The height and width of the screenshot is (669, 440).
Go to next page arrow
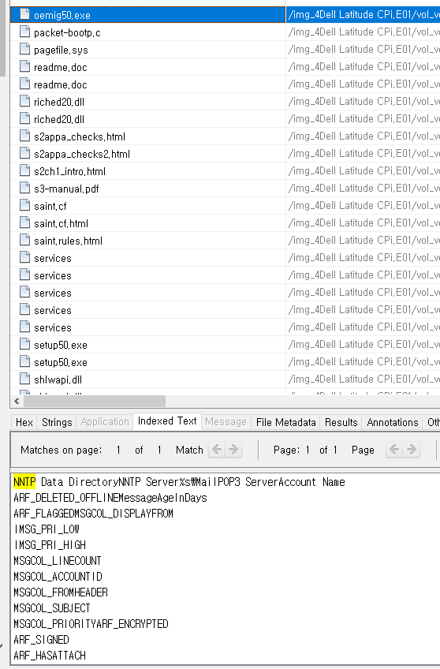[x=412, y=449]
